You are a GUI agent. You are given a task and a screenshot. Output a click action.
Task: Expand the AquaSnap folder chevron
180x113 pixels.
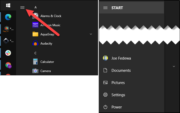tap(91, 34)
